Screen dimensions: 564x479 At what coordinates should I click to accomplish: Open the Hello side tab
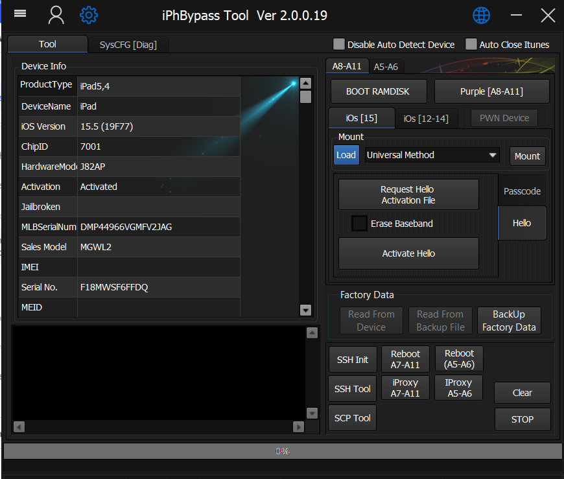coord(522,223)
